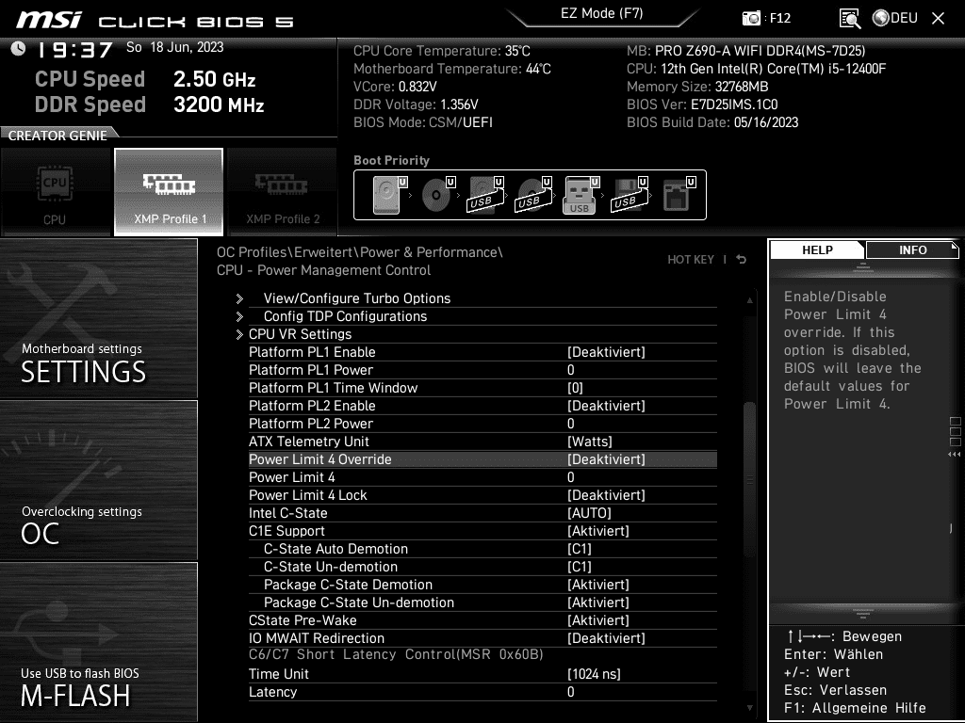Image resolution: width=965 pixels, height=723 pixels.
Task: Select the network boot device icon
Action: point(679,195)
